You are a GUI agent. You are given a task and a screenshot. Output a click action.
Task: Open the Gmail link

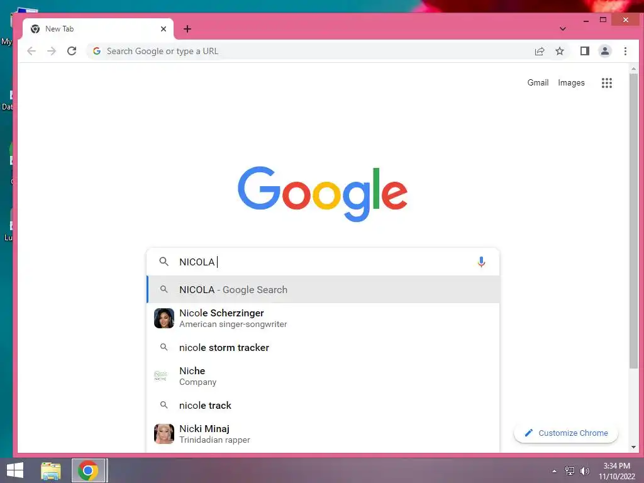tap(538, 82)
